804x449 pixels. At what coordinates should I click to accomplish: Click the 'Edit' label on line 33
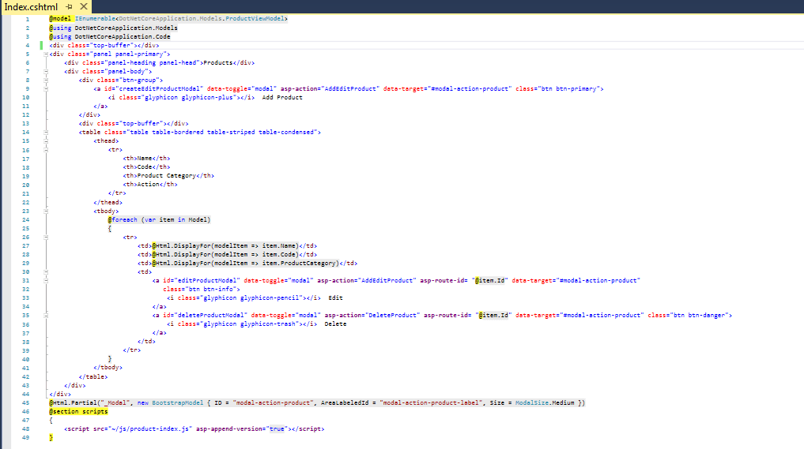click(x=335, y=298)
